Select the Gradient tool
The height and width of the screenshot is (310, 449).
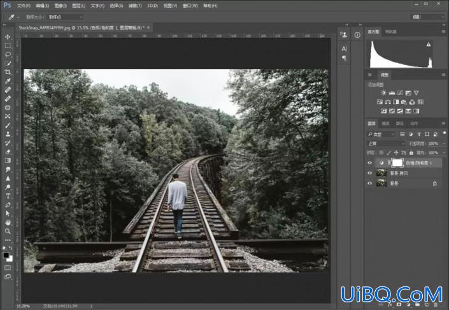point(8,160)
